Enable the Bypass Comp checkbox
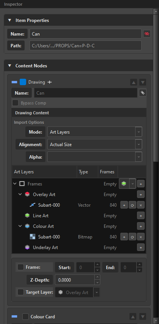Image resolution: width=159 pixels, height=324 pixels. click(15, 103)
